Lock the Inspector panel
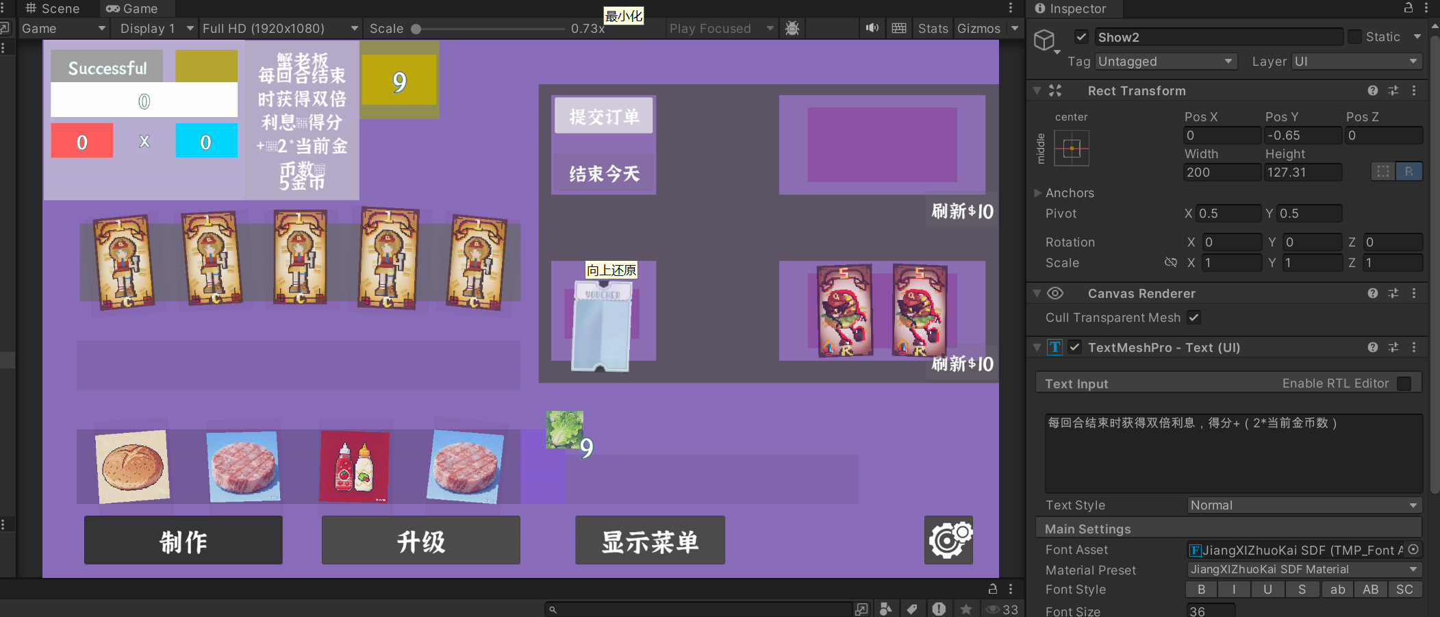The height and width of the screenshot is (617, 1440). [x=1409, y=8]
